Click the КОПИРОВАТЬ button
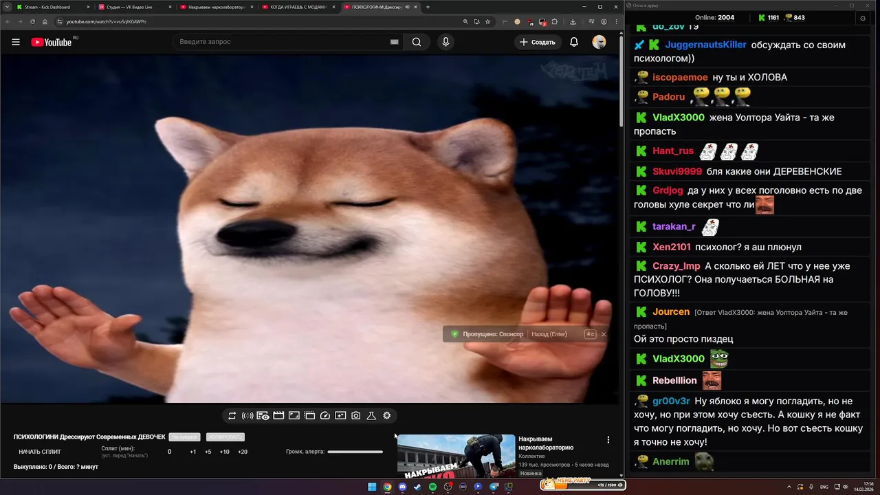 pos(225,437)
